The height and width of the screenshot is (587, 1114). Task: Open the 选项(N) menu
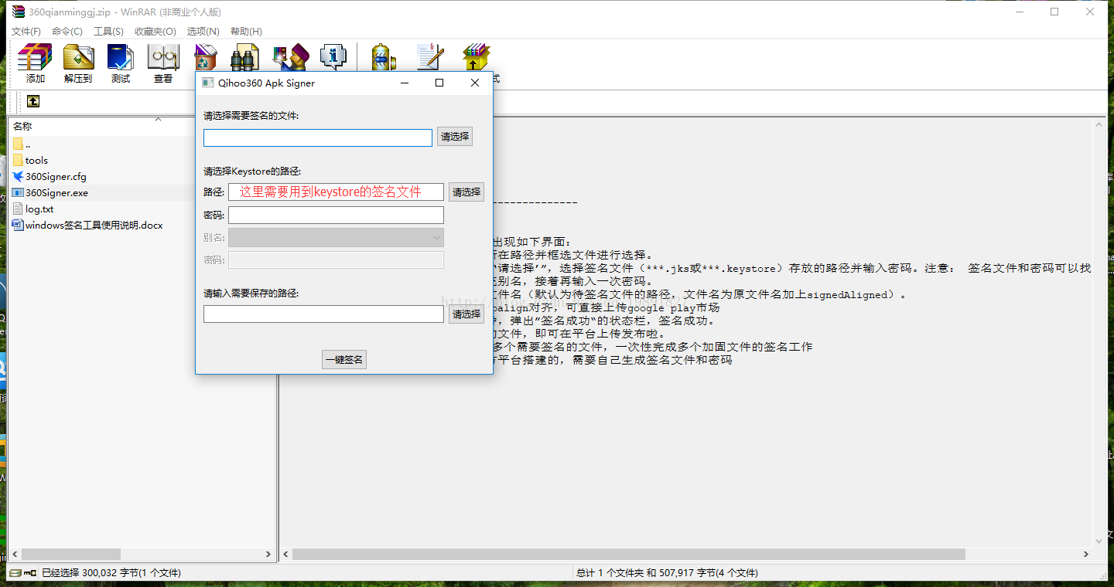tap(203, 32)
